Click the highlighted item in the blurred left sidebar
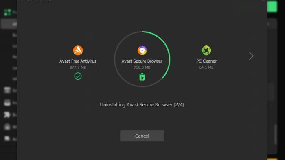285x160 pixels. pyautogui.click(x=9, y=24)
